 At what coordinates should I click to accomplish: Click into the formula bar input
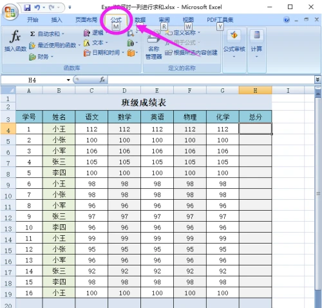pos(211,80)
